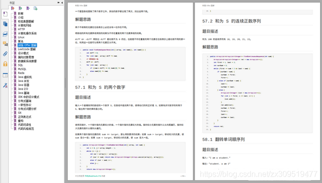
Task: Jump to the Java 基础 bookmark
Action: (x=23, y=93)
